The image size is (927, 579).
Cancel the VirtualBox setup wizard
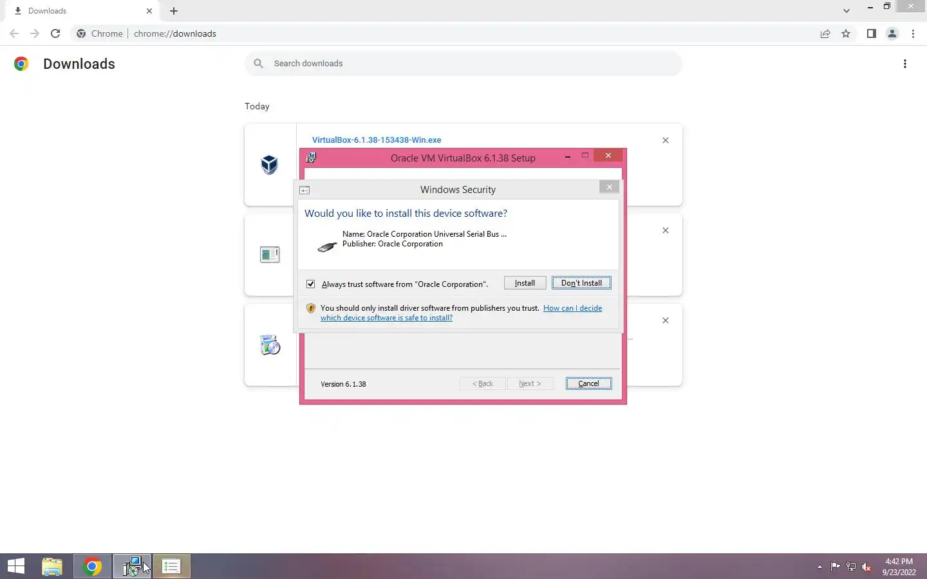tap(588, 383)
